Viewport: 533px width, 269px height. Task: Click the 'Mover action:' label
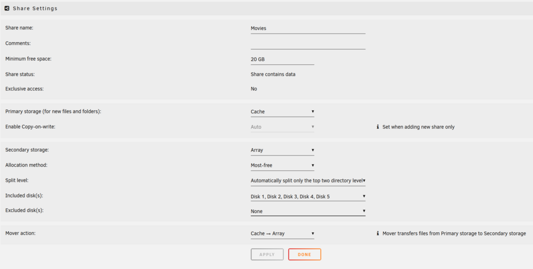click(20, 233)
